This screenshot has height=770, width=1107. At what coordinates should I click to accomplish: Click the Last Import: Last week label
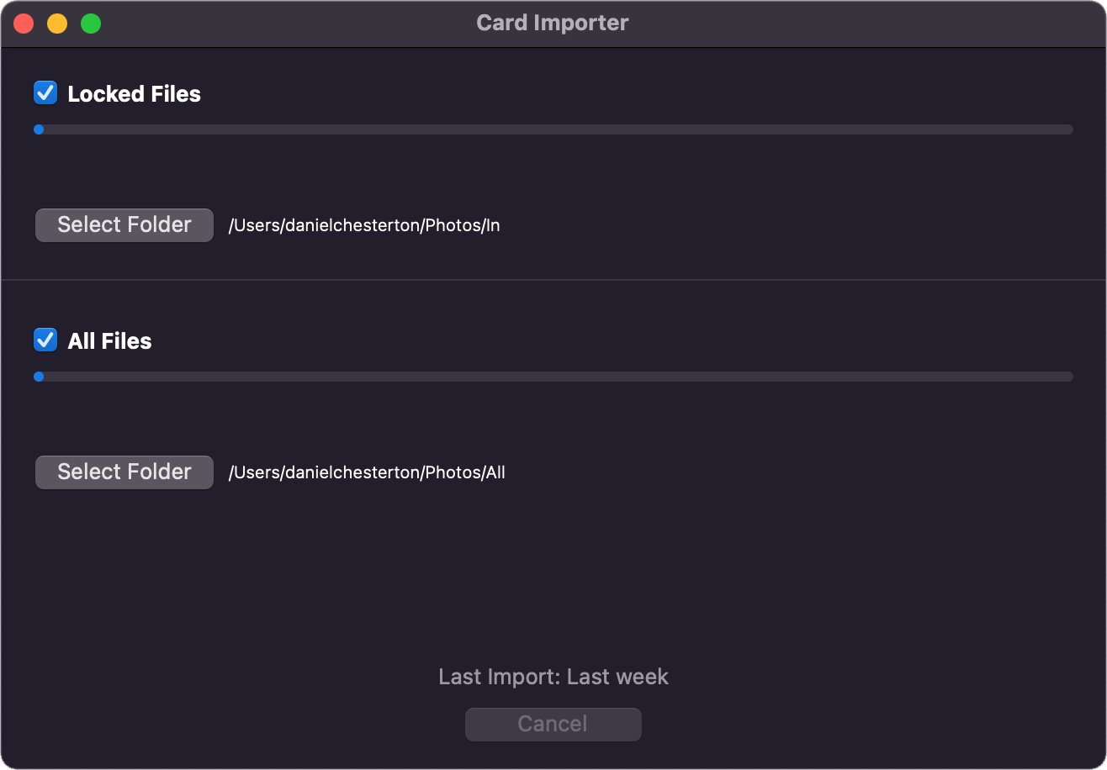coord(553,677)
